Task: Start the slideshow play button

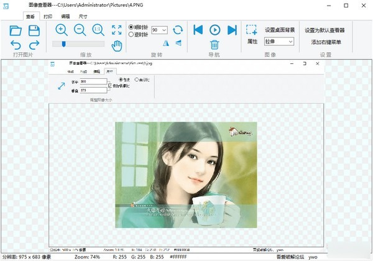Action: (x=215, y=30)
